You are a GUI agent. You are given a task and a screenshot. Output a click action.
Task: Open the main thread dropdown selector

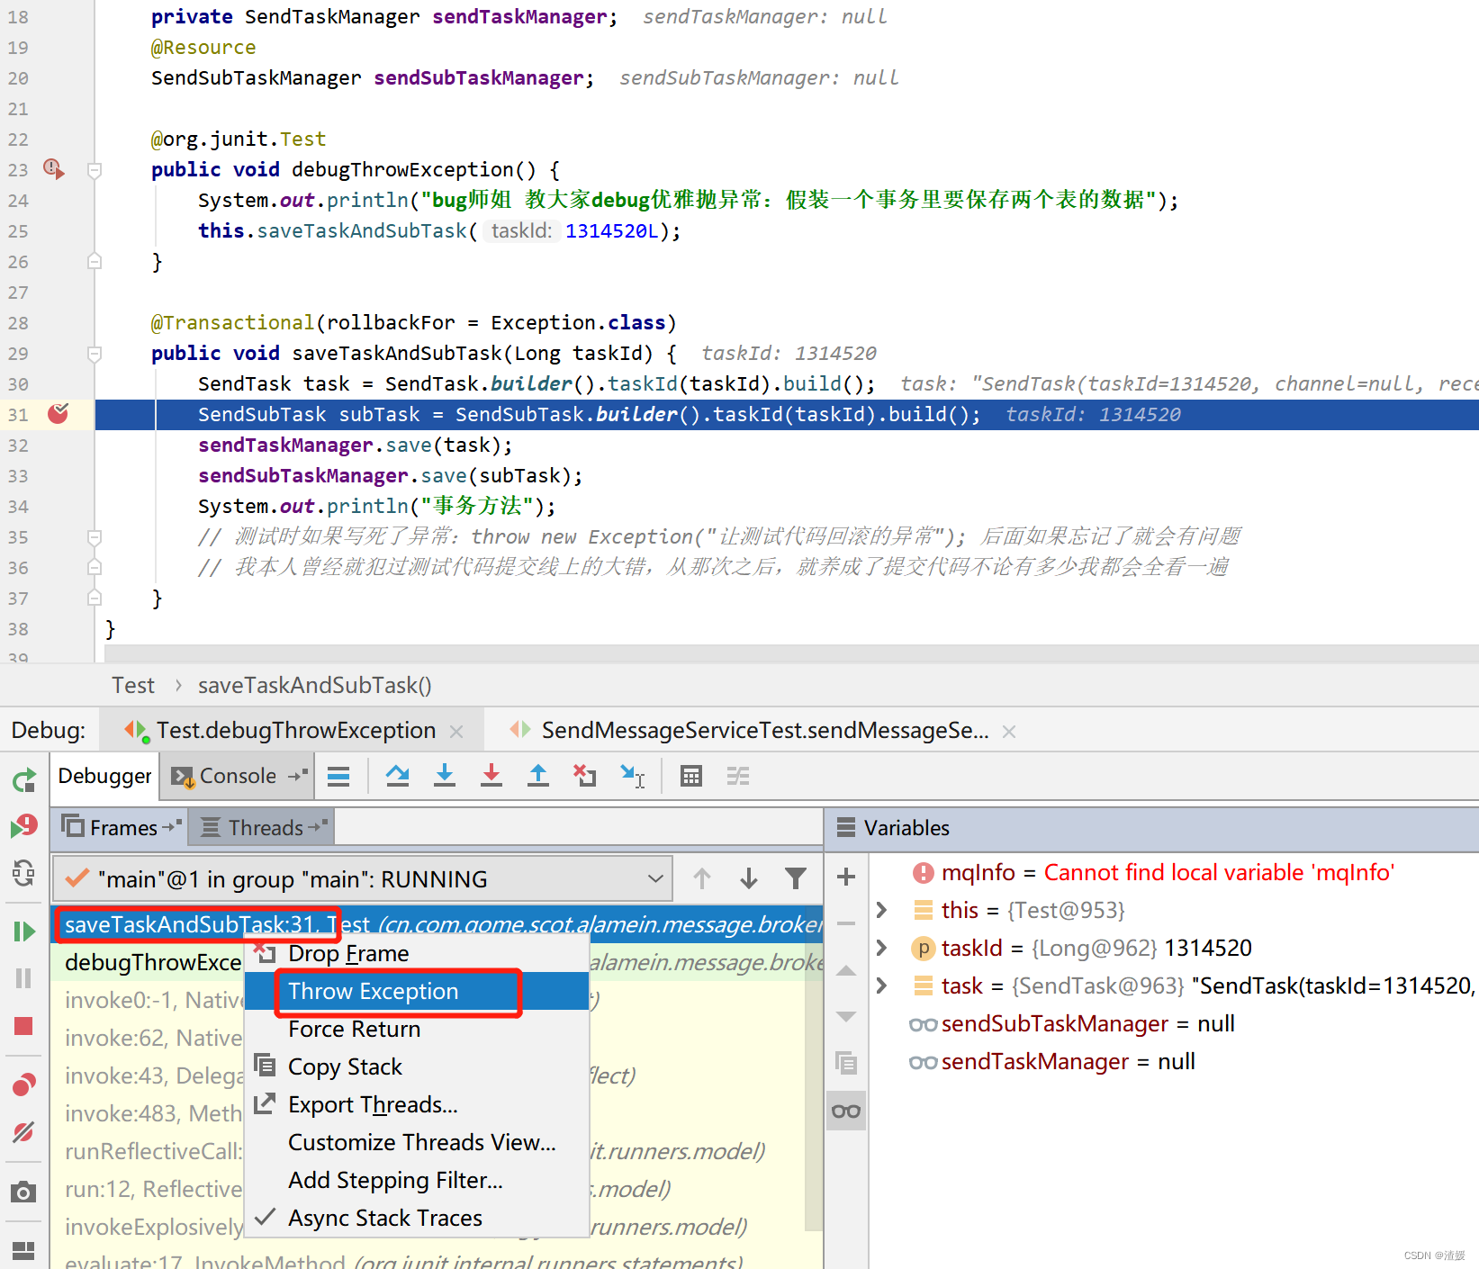point(655,877)
